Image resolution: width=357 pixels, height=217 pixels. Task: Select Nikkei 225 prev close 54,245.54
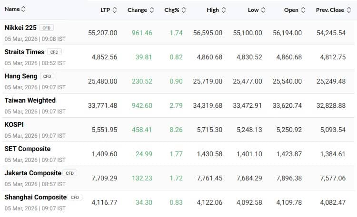[331, 33]
